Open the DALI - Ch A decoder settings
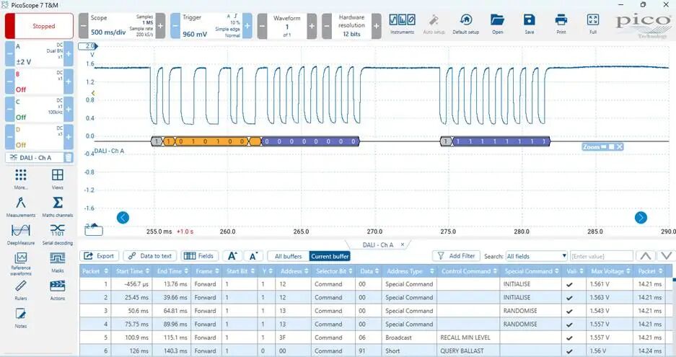Screen dimensions: 676x357 [x=35, y=157]
